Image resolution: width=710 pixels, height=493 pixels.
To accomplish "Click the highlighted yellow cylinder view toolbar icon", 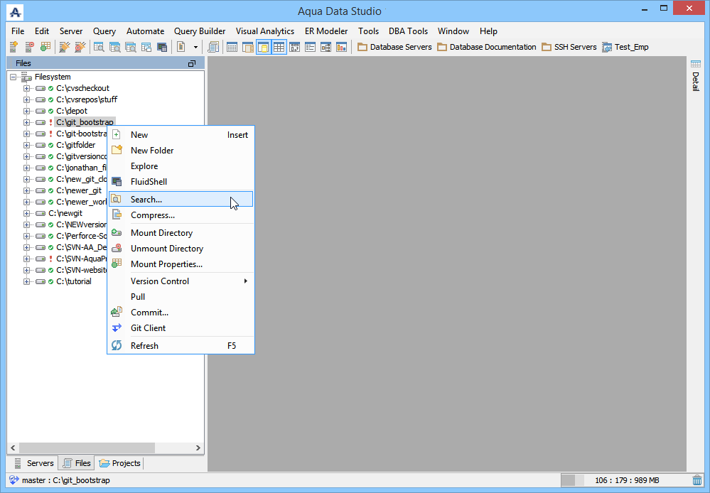I will [x=264, y=47].
